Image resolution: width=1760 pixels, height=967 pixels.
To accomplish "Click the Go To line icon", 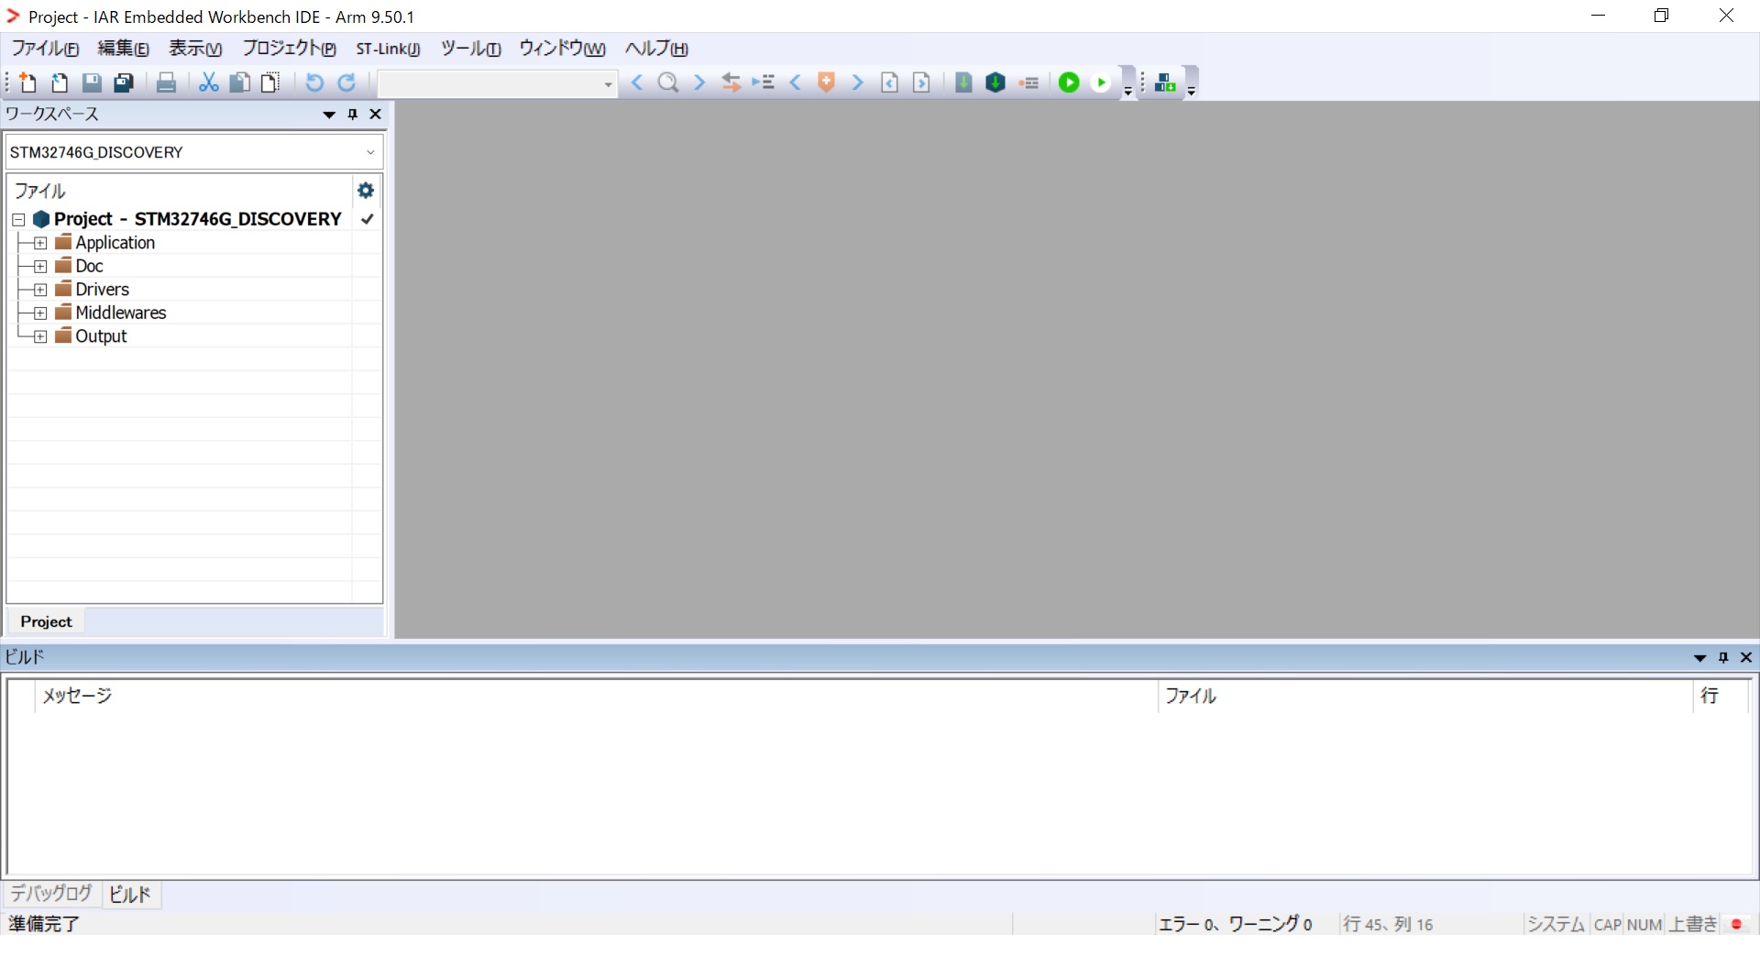I will [x=763, y=82].
